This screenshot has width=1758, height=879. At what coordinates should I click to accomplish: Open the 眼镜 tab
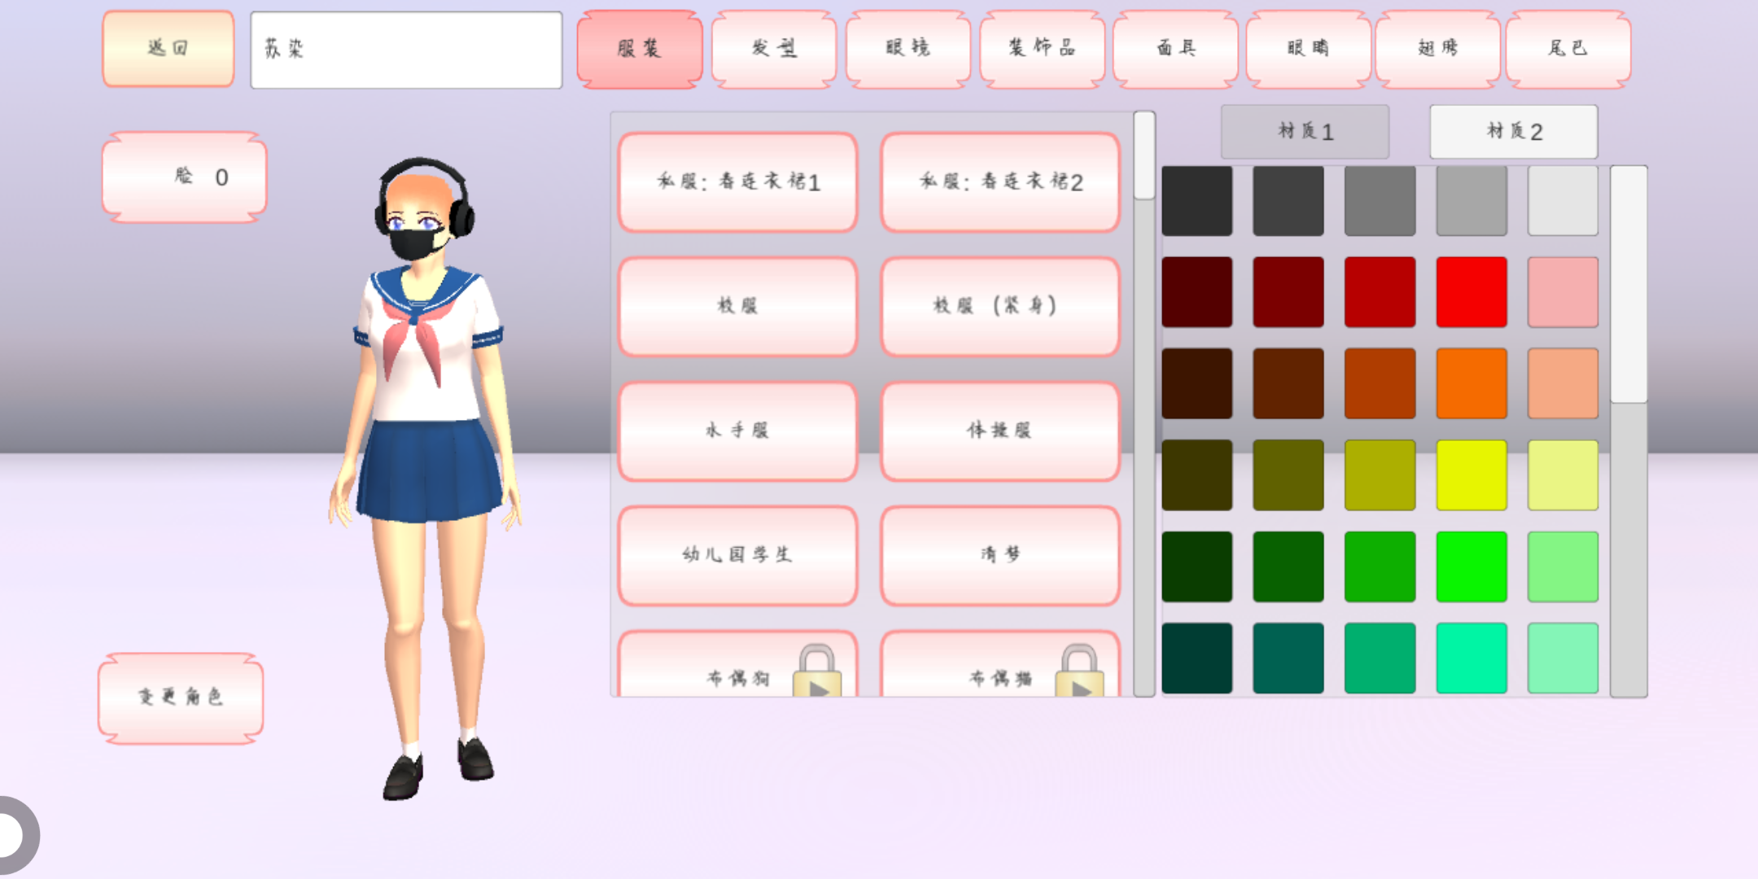coord(907,49)
